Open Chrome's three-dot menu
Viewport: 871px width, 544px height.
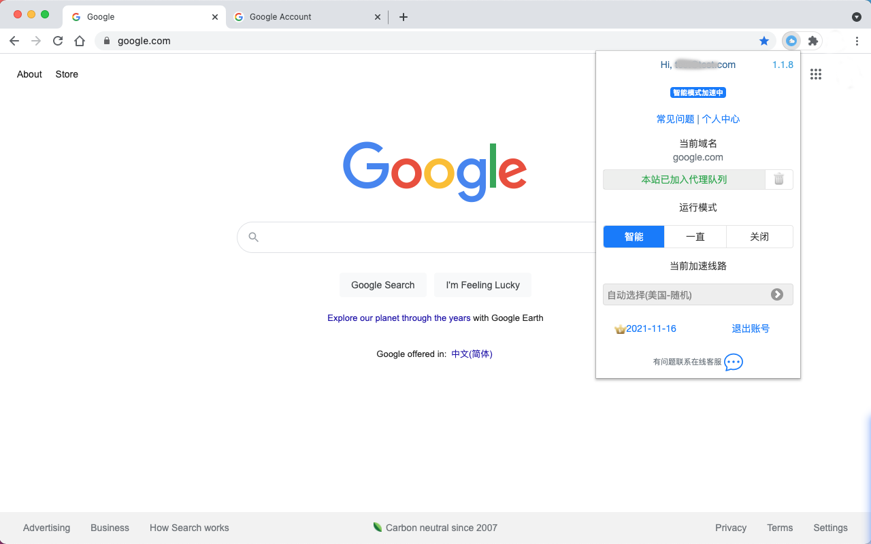pyautogui.click(x=857, y=41)
